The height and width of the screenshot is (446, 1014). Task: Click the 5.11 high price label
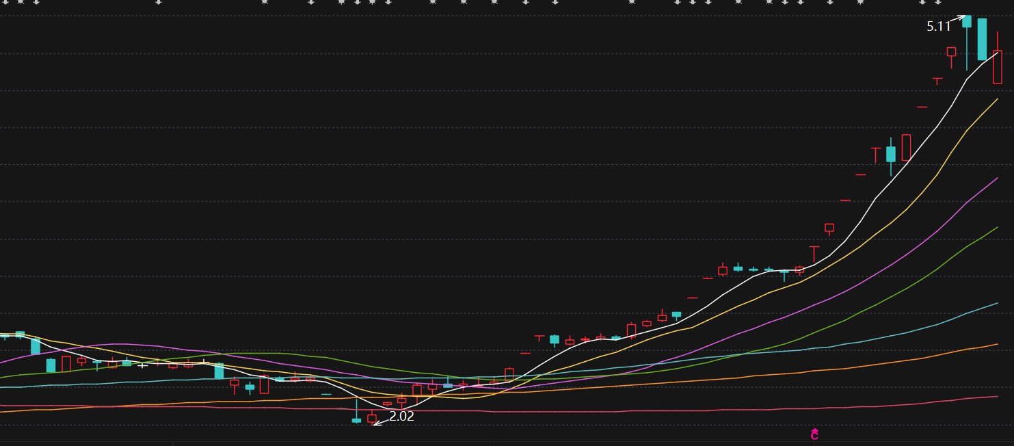tap(939, 27)
